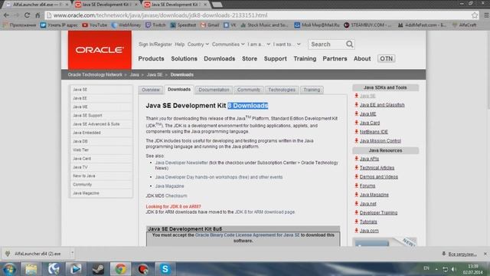Open the Technologies tab
Screen dimensions: 490x276
[x=282, y=90]
